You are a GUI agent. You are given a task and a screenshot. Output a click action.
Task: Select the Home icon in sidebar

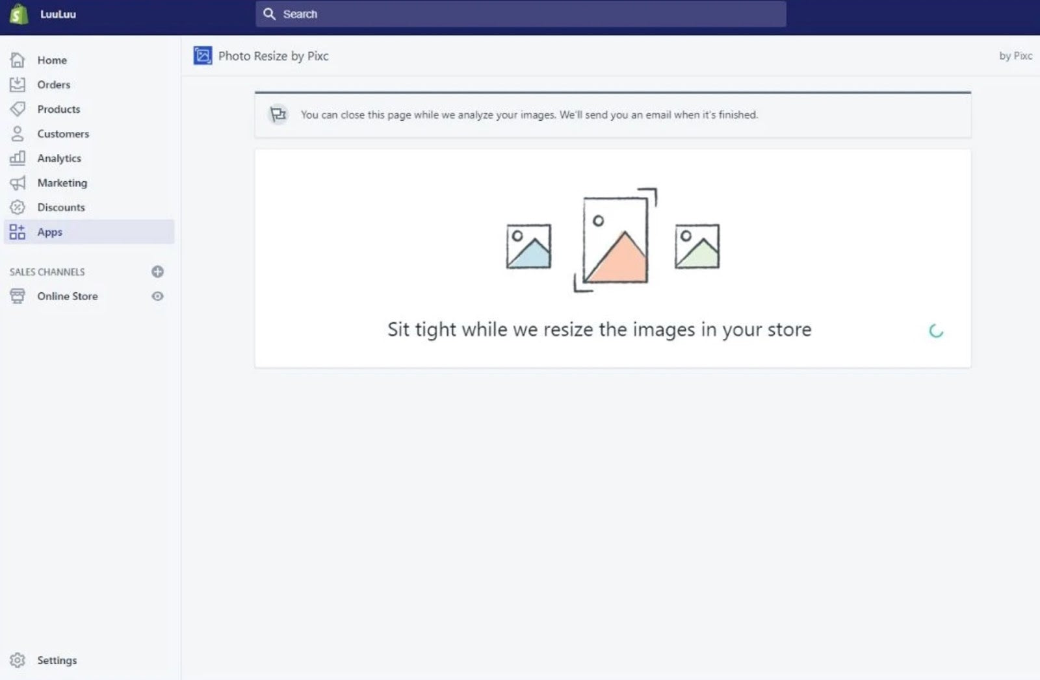18,60
